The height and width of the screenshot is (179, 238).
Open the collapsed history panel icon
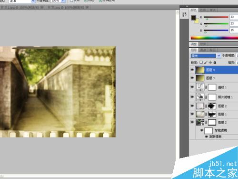tap(184, 14)
